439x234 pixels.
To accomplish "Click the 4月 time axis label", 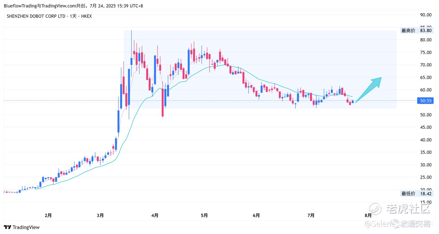I will pyautogui.click(x=155, y=215).
